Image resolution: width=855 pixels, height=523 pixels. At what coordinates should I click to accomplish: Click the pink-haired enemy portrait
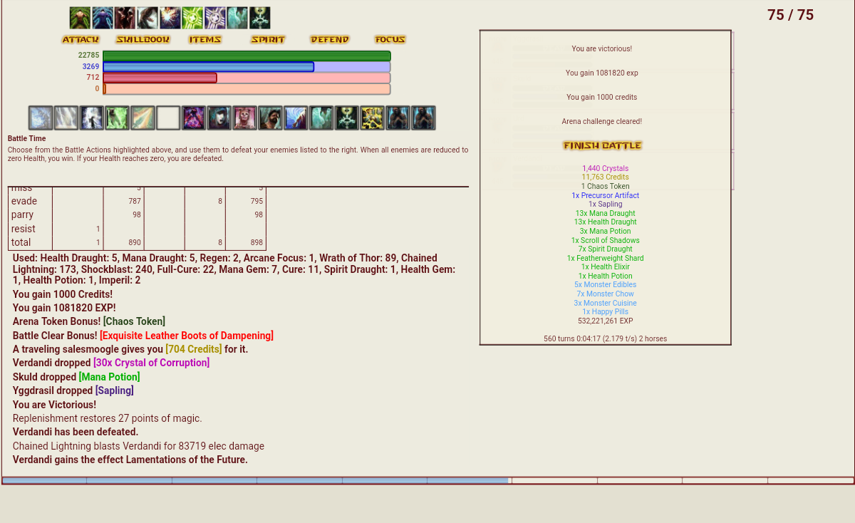[244, 118]
